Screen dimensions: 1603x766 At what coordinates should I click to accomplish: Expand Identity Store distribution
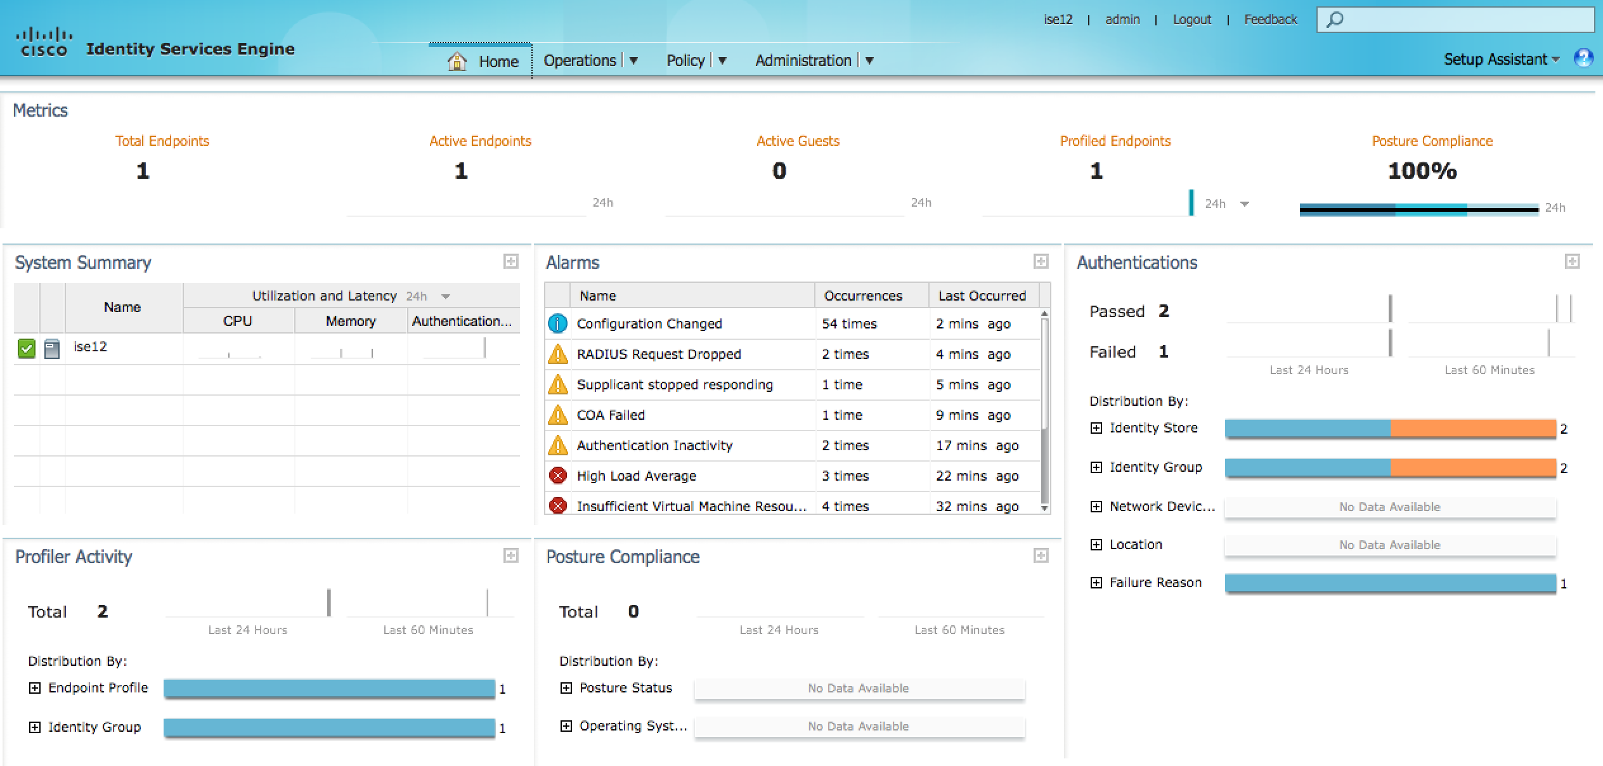click(1096, 428)
